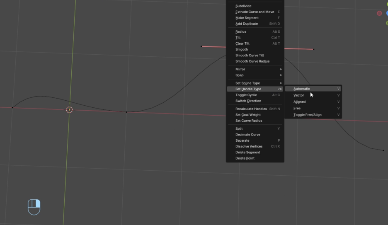
Task: Set handle type to Free
Action: pos(313,108)
